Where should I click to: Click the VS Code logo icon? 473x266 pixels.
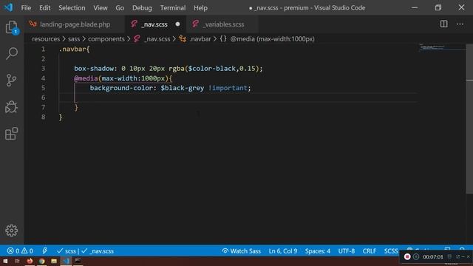tap(8, 7)
